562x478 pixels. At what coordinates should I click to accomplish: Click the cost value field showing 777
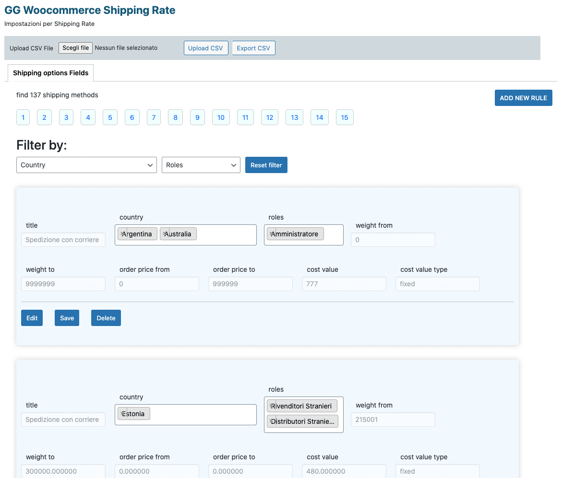point(344,284)
